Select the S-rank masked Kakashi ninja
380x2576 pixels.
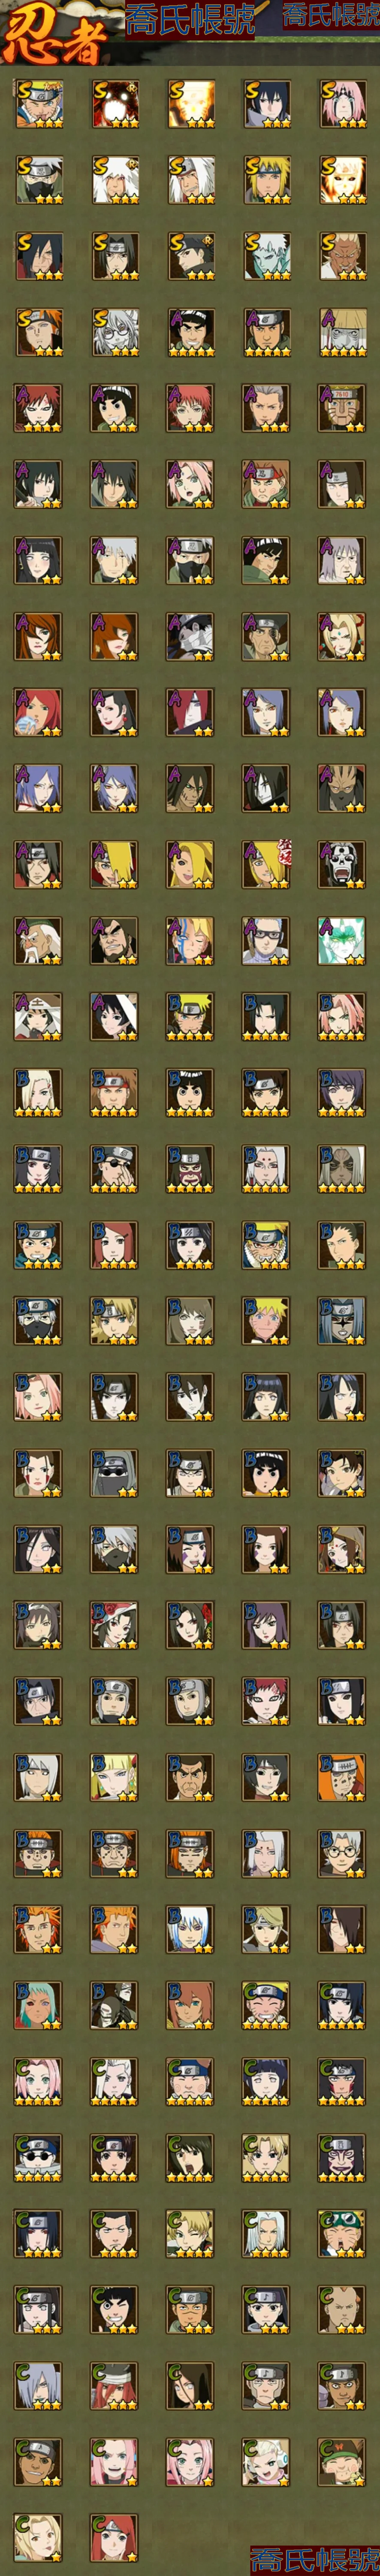click(38, 180)
